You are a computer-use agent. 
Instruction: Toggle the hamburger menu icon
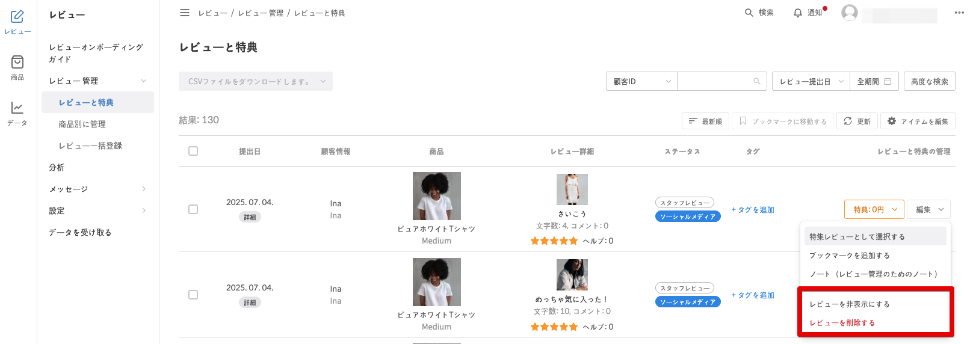(x=185, y=13)
